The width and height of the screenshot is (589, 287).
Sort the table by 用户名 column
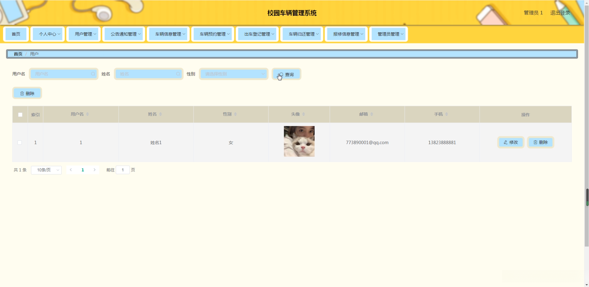88,114
